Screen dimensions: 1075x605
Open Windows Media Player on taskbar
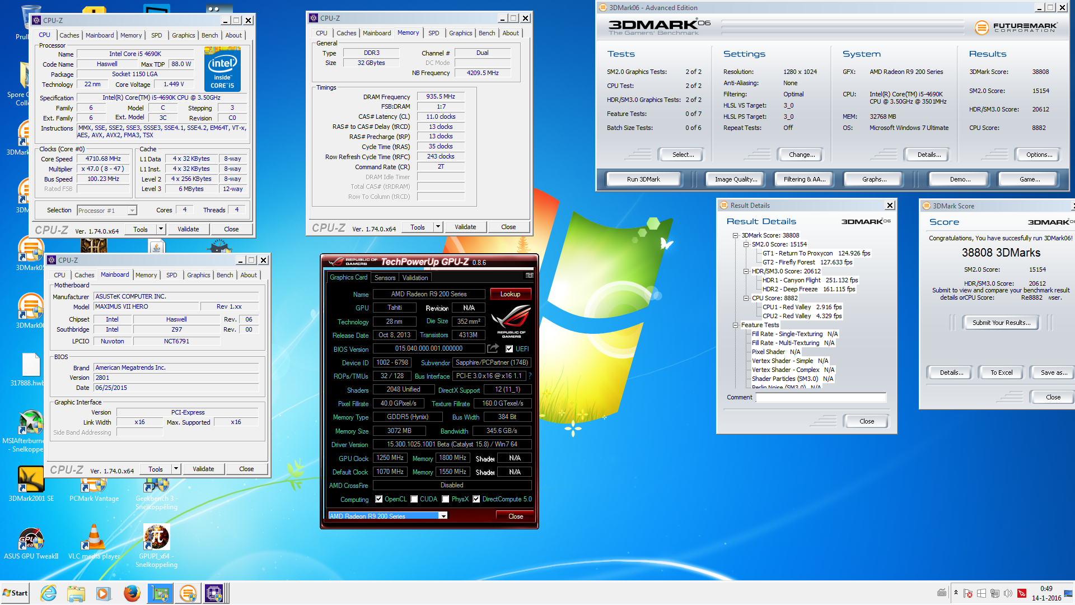(x=103, y=593)
